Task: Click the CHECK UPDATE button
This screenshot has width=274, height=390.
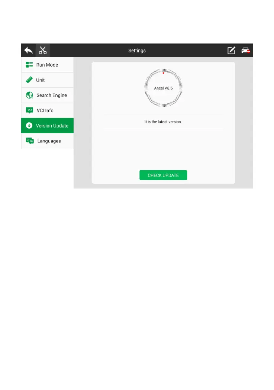Action: (163, 175)
